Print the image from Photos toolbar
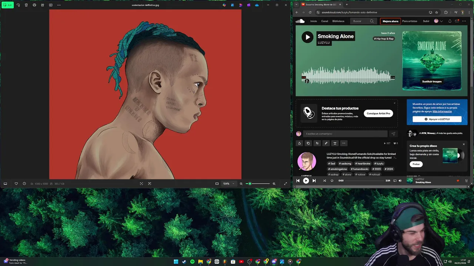Image resolution: width=474 pixels, height=266 pixels. (34, 5)
